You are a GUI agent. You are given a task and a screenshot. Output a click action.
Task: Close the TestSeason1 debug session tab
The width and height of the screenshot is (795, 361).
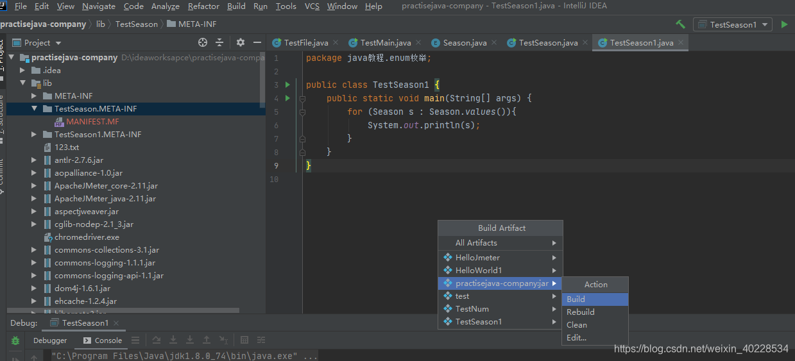tap(117, 323)
